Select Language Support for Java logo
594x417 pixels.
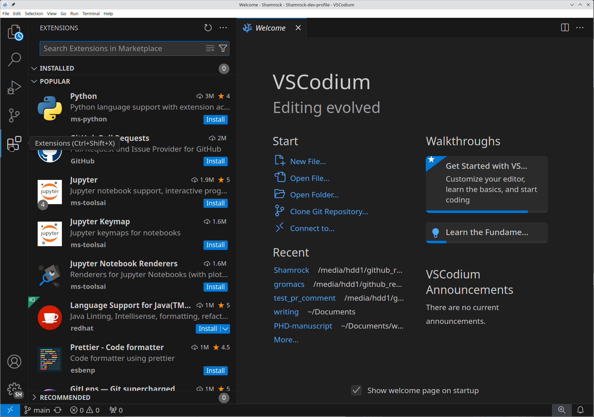point(50,317)
